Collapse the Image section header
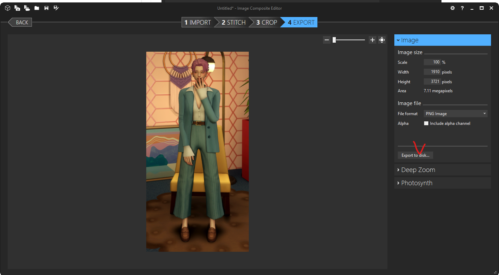 443,40
